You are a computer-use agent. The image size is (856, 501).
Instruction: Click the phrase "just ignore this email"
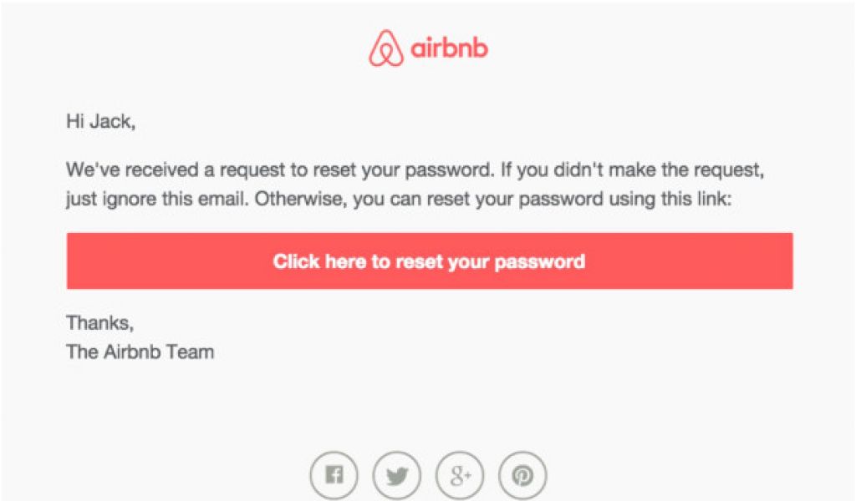pos(156,199)
